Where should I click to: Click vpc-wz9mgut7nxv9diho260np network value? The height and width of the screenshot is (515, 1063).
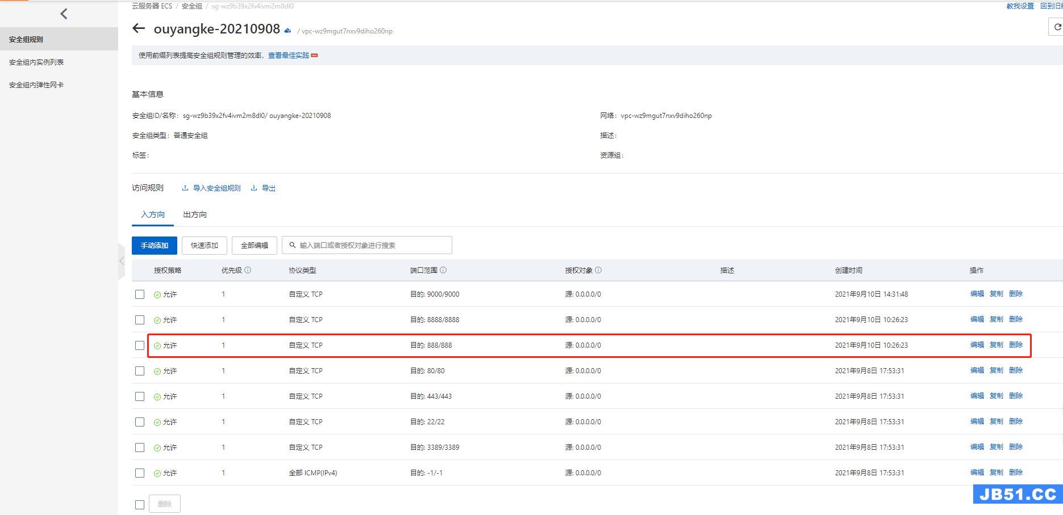click(666, 116)
